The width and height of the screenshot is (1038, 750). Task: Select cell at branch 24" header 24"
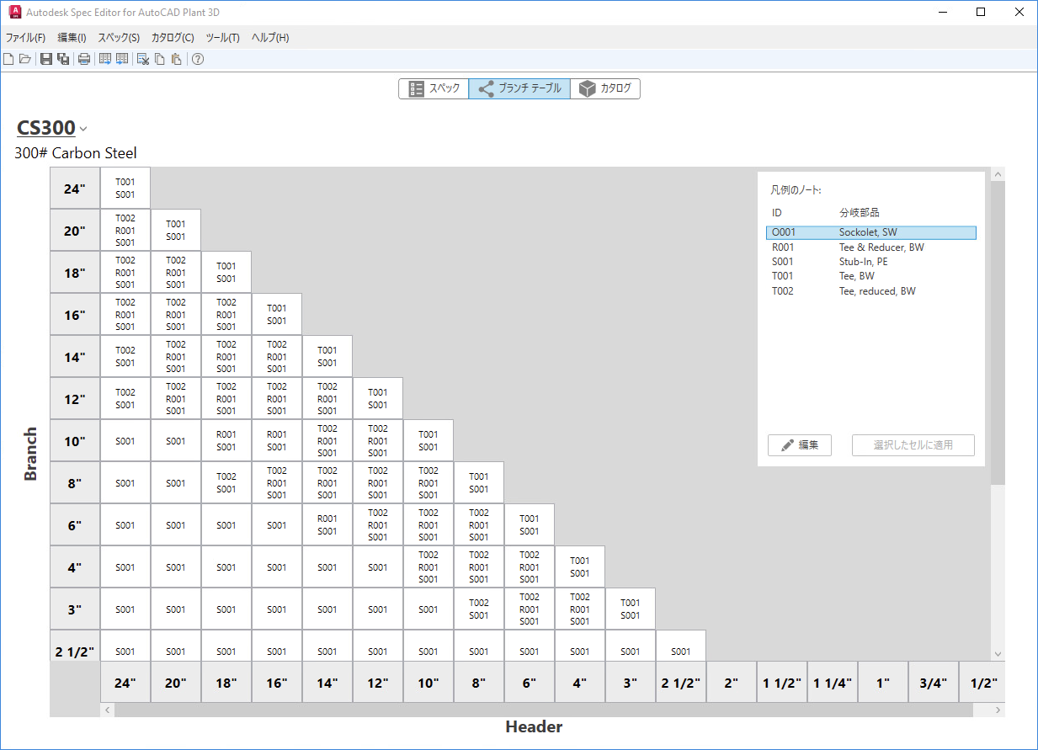click(x=125, y=189)
